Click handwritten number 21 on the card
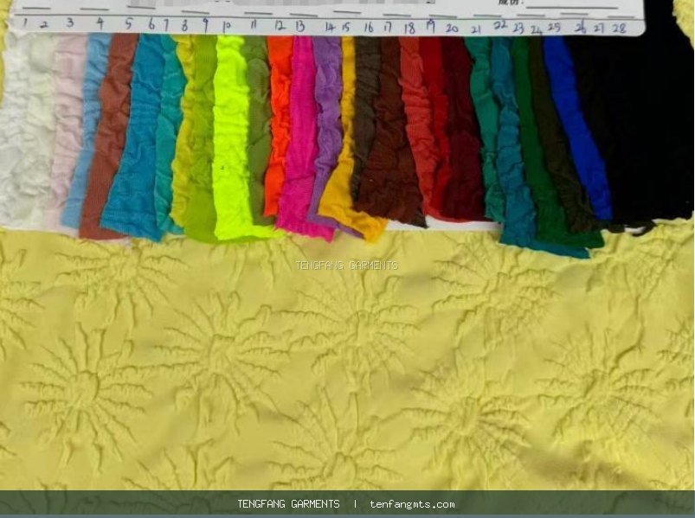This screenshot has width=695, height=518. (x=476, y=29)
